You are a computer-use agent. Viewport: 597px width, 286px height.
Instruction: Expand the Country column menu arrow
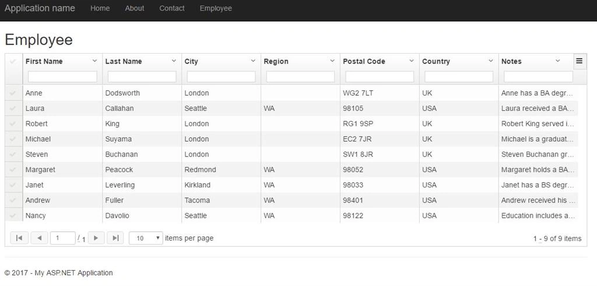tap(490, 61)
